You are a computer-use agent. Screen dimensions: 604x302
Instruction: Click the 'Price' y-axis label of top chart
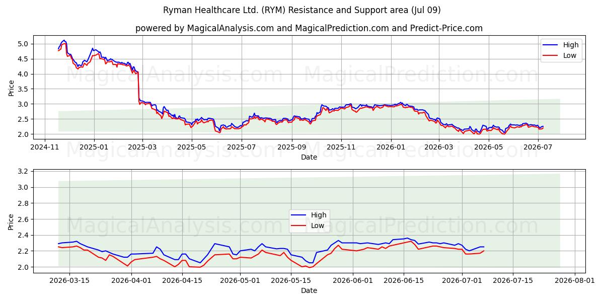[x=11, y=87]
